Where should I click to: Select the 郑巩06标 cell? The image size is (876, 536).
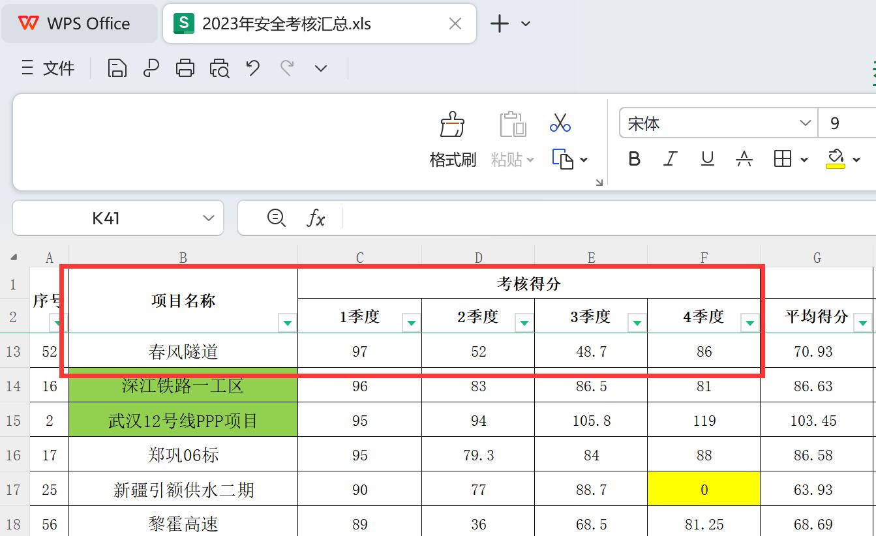183,454
